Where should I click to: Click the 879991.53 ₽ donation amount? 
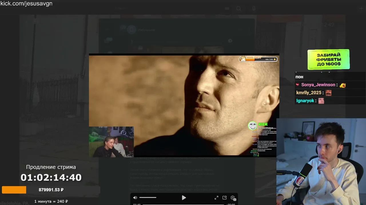(x=51, y=190)
